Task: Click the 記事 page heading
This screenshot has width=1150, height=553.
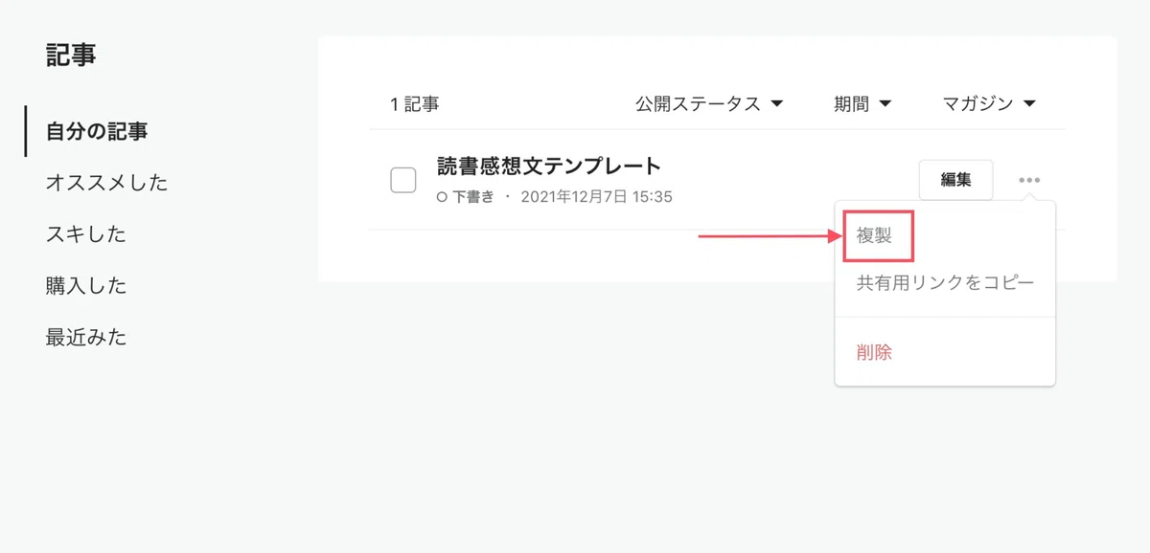Action: (x=71, y=55)
